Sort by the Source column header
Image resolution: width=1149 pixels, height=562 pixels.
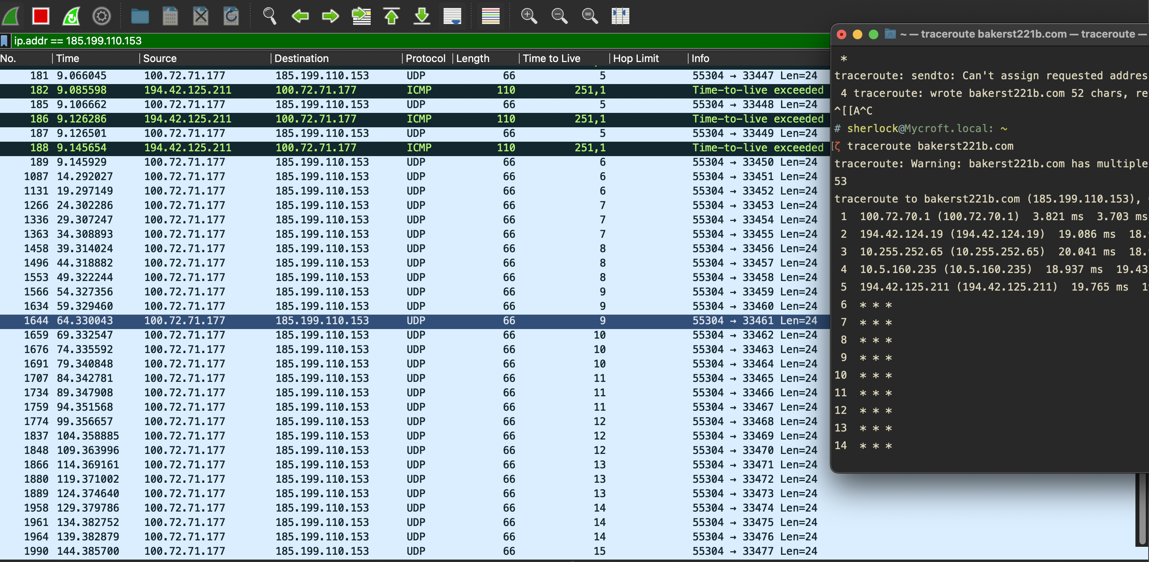coord(205,58)
